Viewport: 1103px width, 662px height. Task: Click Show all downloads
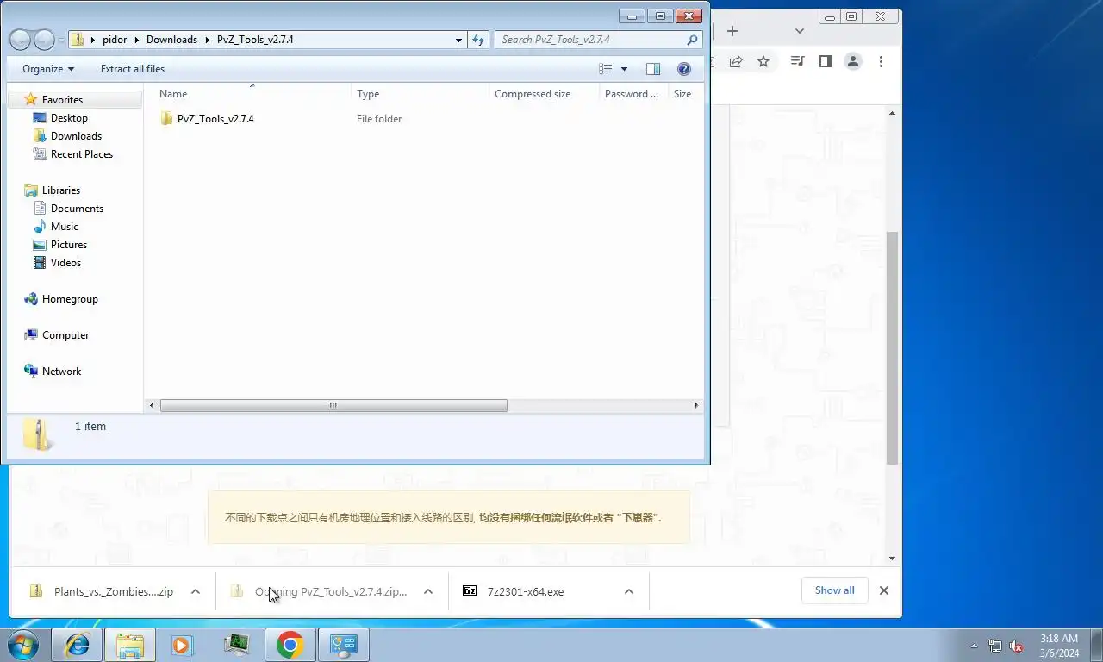[x=834, y=590]
